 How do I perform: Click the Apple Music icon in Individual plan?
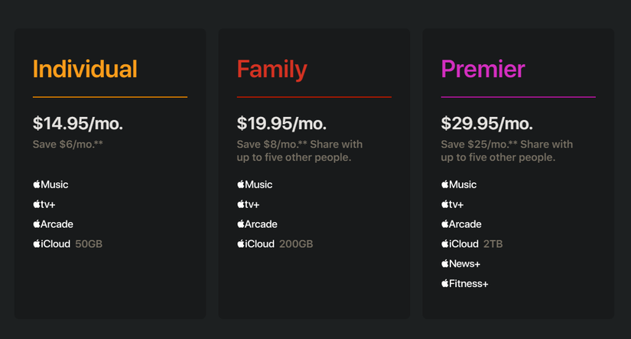[x=50, y=184]
